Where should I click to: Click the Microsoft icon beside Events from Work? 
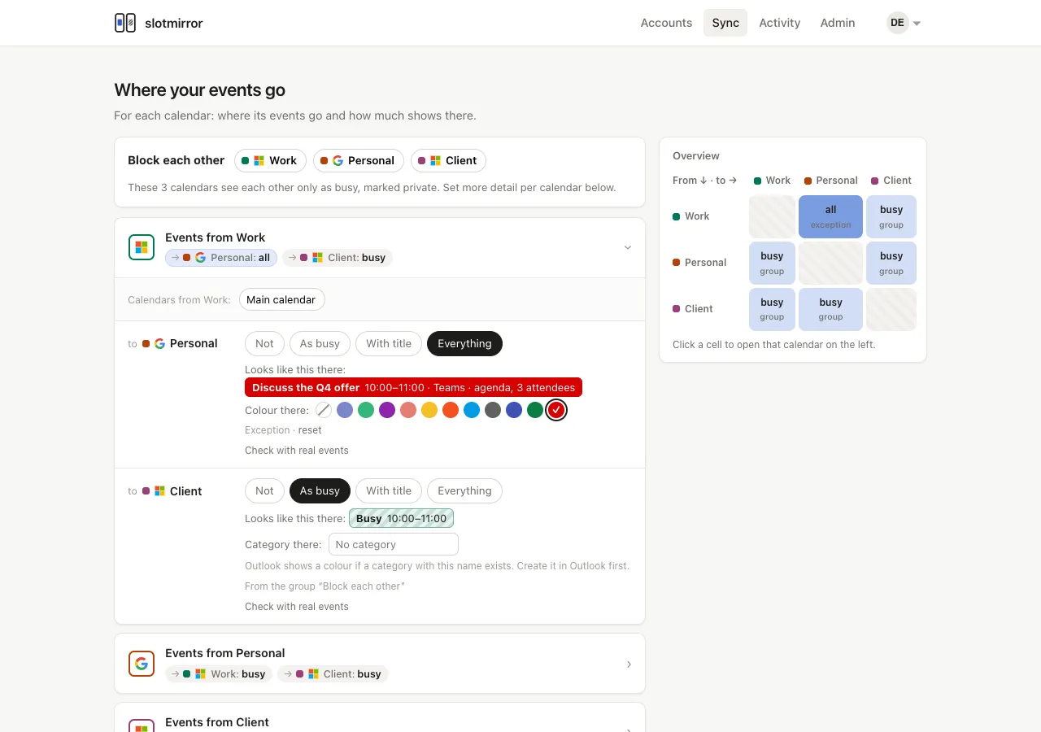coord(142,247)
